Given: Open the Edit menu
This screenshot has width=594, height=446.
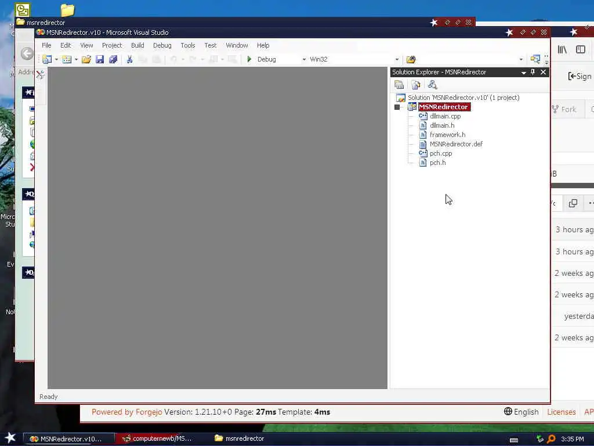Looking at the screenshot, I should pyautogui.click(x=66, y=45).
